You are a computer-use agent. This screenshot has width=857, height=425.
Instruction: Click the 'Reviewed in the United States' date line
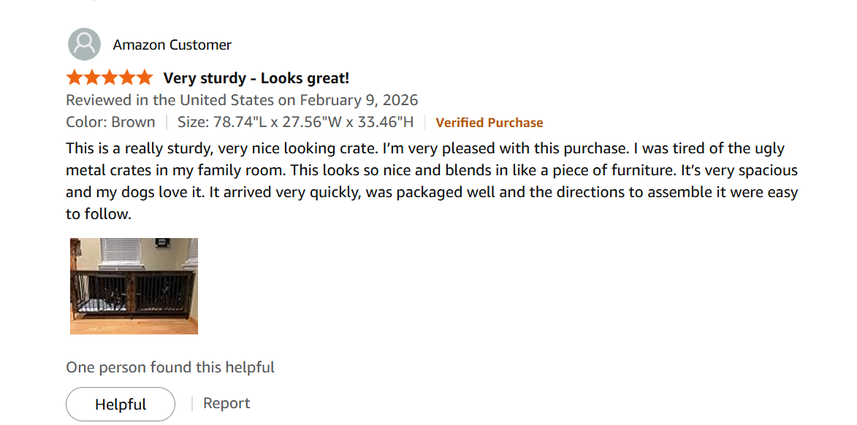pos(242,100)
